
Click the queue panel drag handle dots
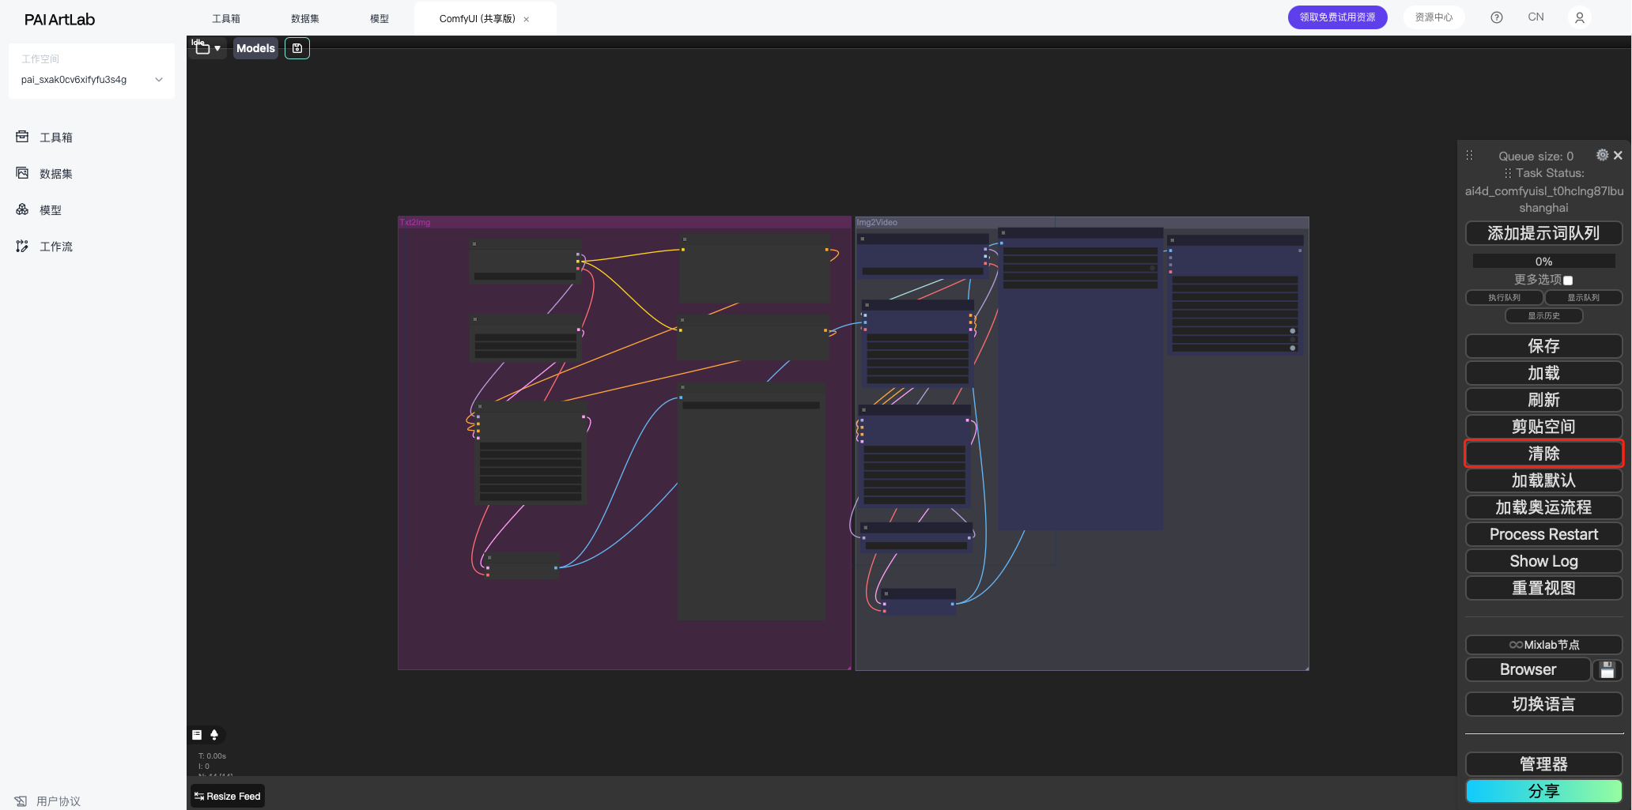point(1470,156)
